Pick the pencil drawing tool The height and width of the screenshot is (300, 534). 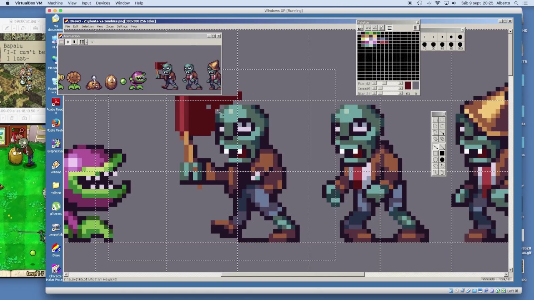point(435,147)
